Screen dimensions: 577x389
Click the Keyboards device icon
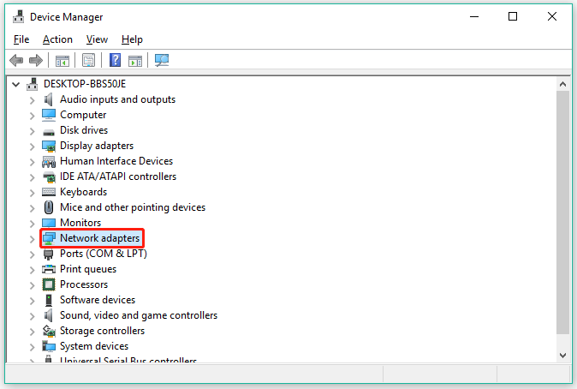[49, 192]
